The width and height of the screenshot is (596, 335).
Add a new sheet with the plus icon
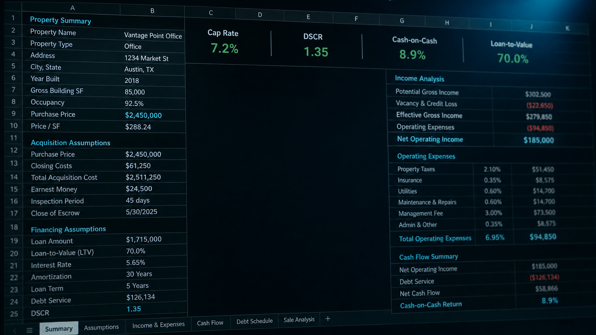328,319
